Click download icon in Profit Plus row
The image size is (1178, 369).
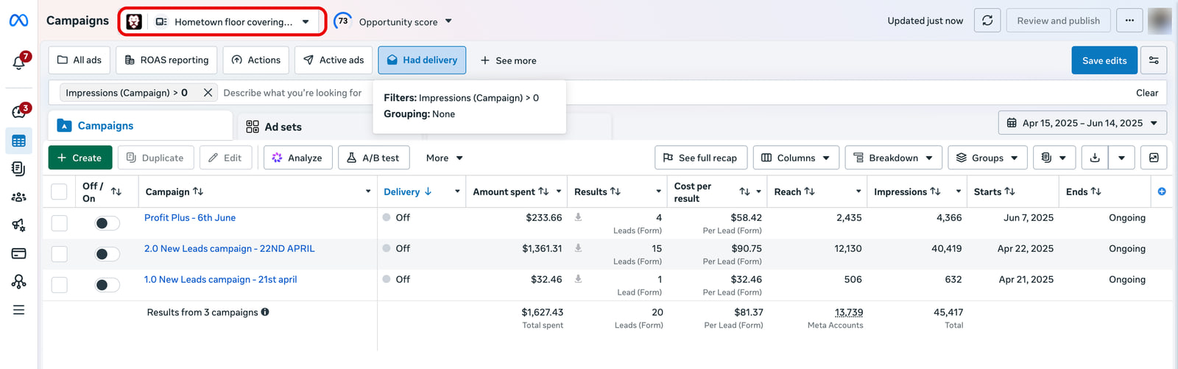click(x=578, y=217)
